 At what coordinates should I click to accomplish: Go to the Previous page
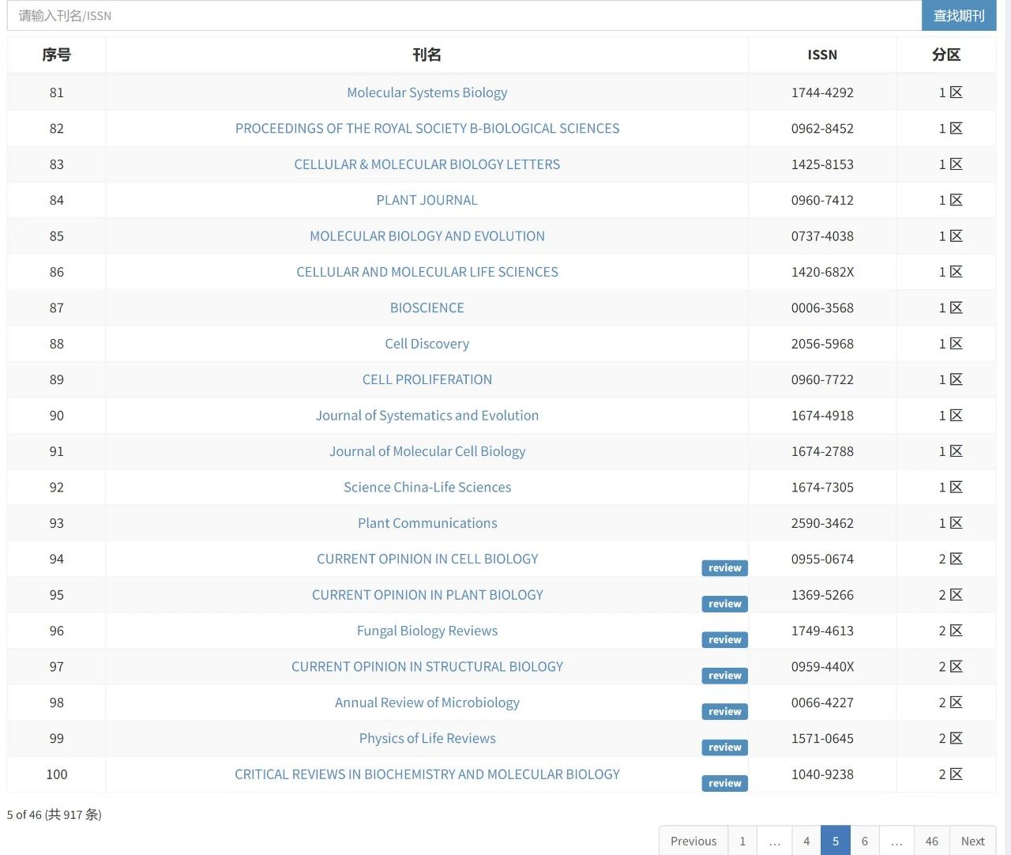693,841
